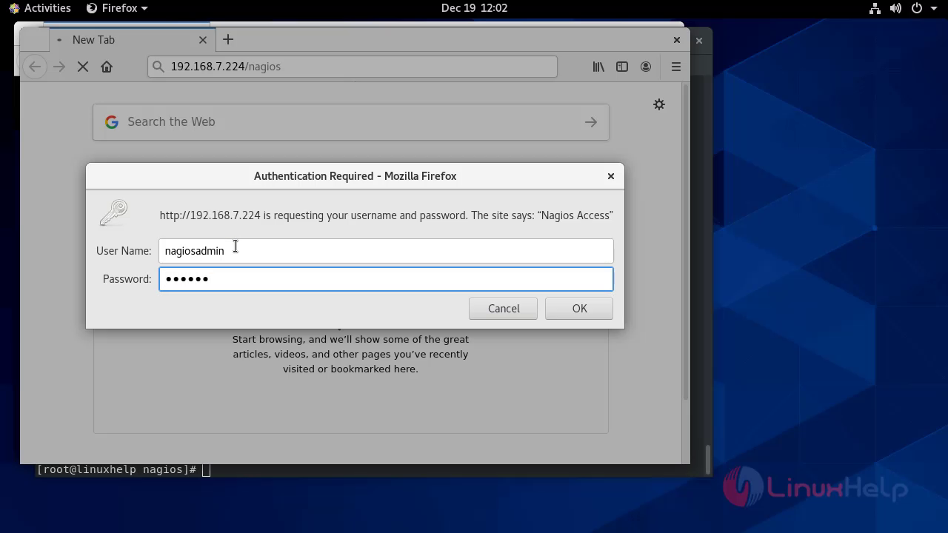Click the terminal window scrollbar
The height and width of the screenshot is (533, 948).
click(708, 460)
